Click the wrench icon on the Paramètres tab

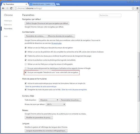pyautogui.click(x=4, y=4)
